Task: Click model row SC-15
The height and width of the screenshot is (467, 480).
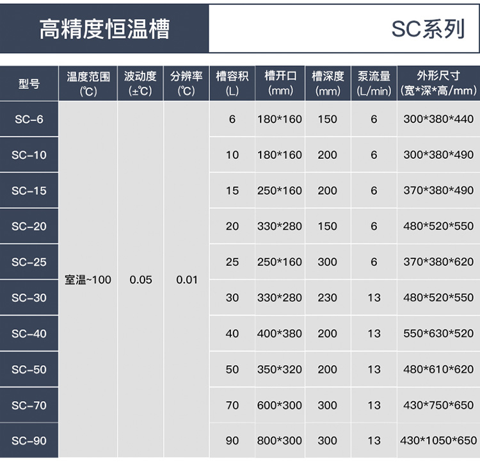Action: [29, 191]
